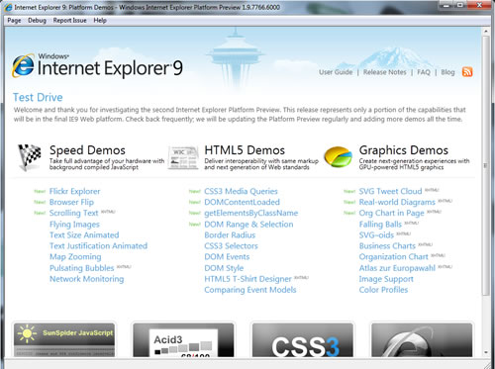Open the Acid3 test thumbnail

[183, 339]
